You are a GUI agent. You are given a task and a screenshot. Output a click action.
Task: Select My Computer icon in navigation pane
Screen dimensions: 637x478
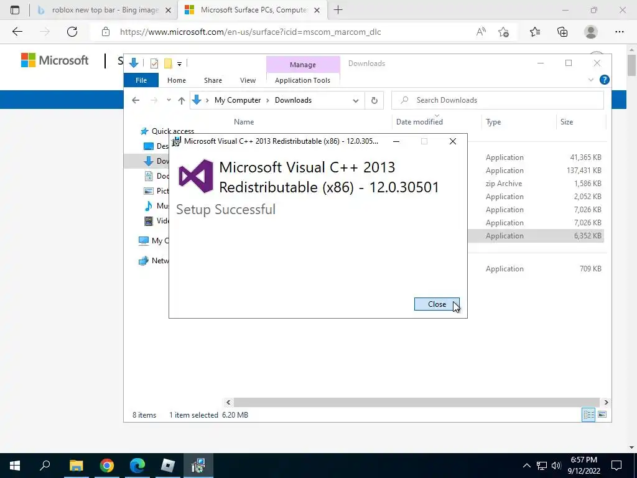coord(144,241)
